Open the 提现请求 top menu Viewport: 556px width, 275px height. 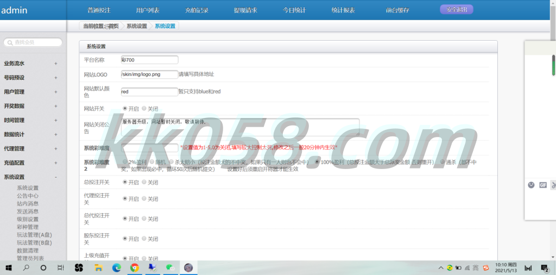click(x=245, y=10)
